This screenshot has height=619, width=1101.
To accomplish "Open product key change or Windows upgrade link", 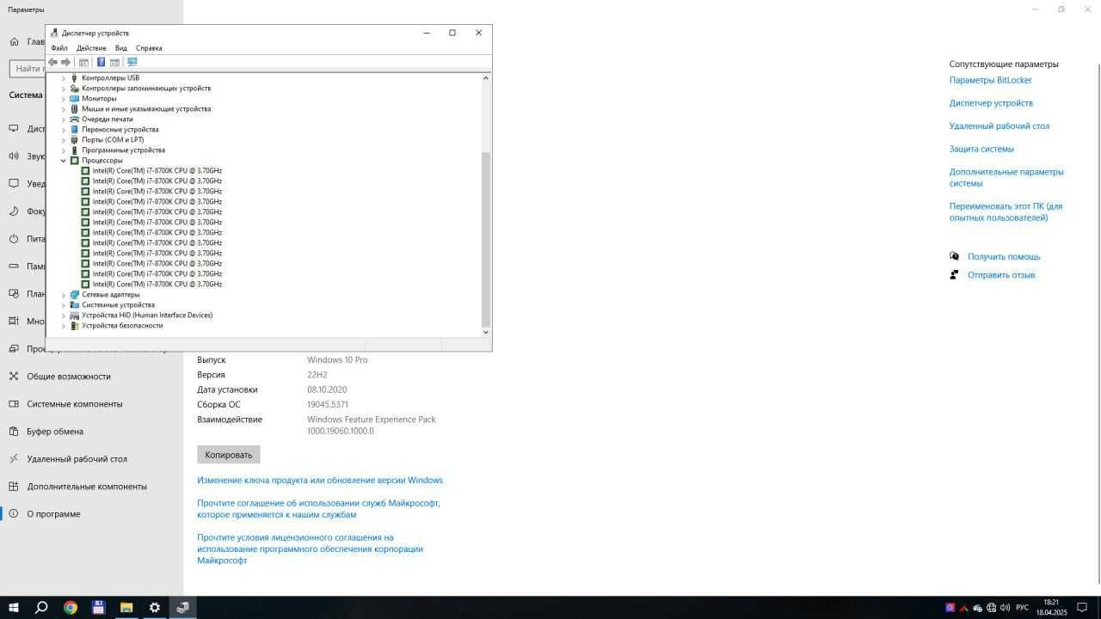I will pos(320,481).
